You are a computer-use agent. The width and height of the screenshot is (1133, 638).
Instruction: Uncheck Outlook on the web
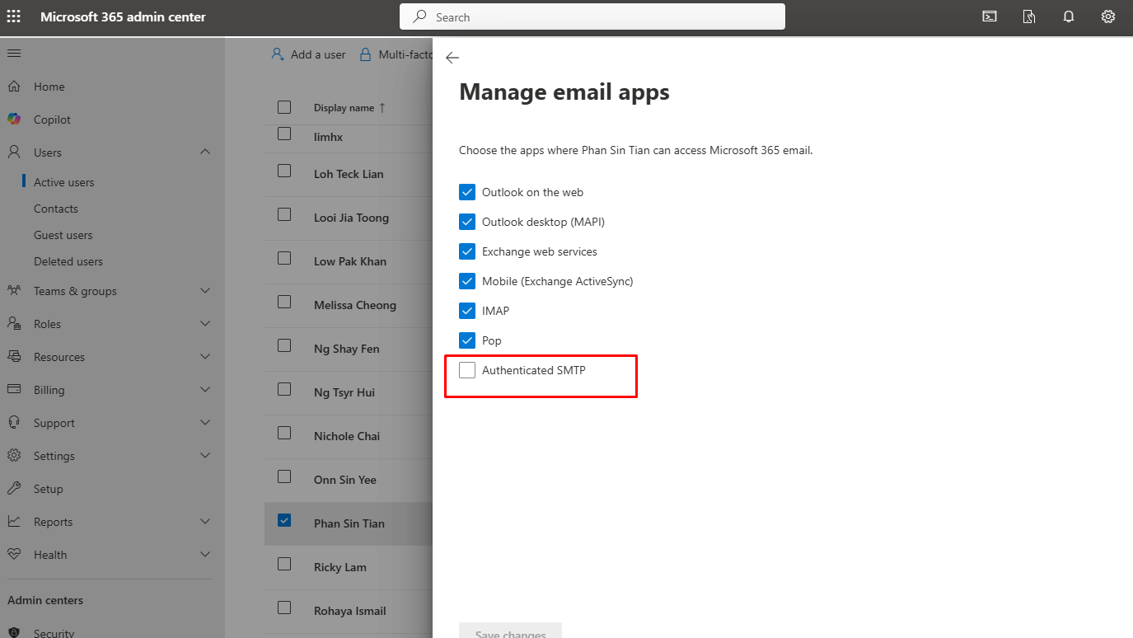click(x=467, y=192)
